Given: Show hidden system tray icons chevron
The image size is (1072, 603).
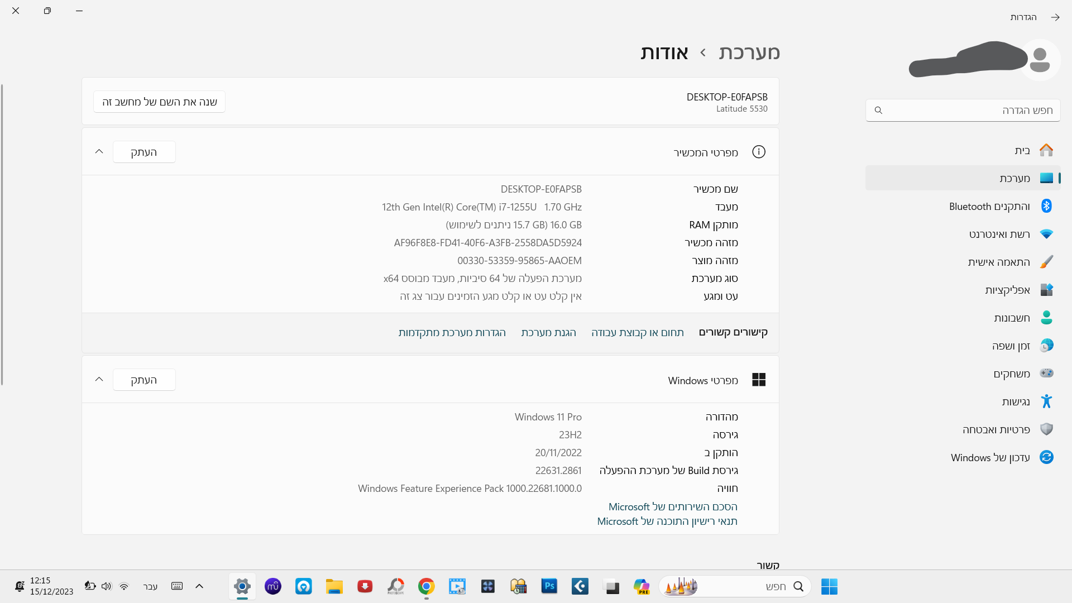Looking at the screenshot, I should [x=199, y=586].
